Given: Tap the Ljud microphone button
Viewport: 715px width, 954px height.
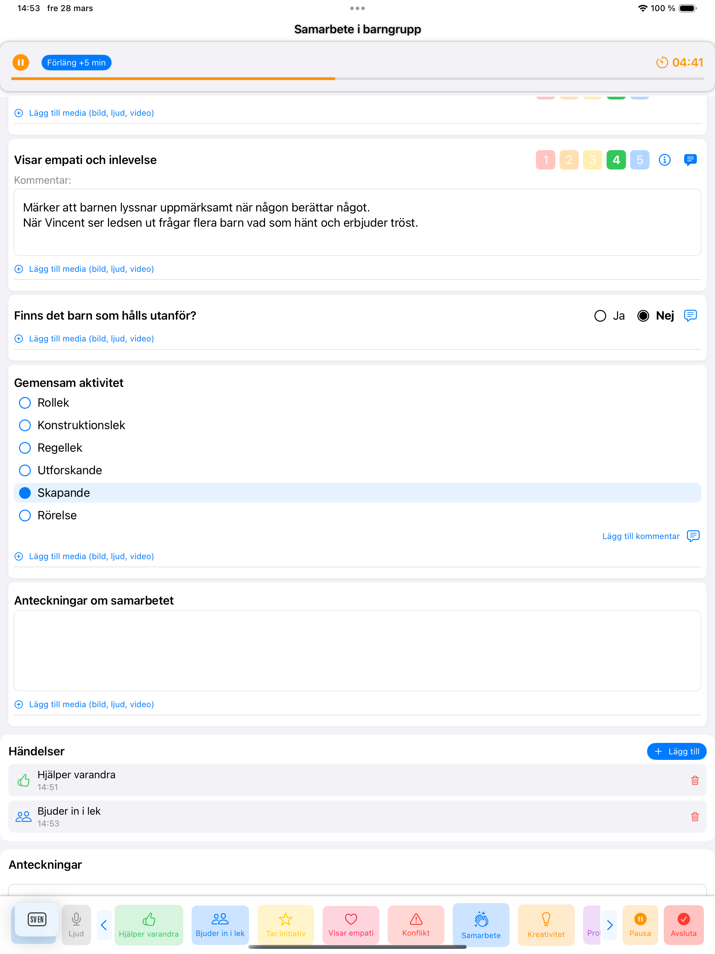Looking at the screenshot, I should tap(76, 925).
